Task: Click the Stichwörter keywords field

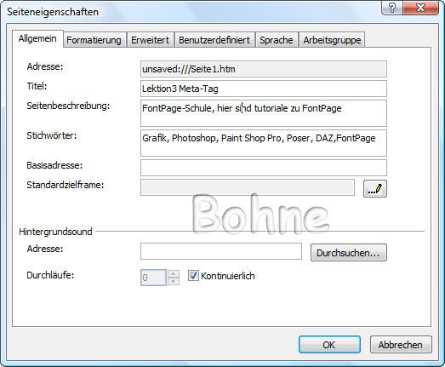Action: point(264,143)
